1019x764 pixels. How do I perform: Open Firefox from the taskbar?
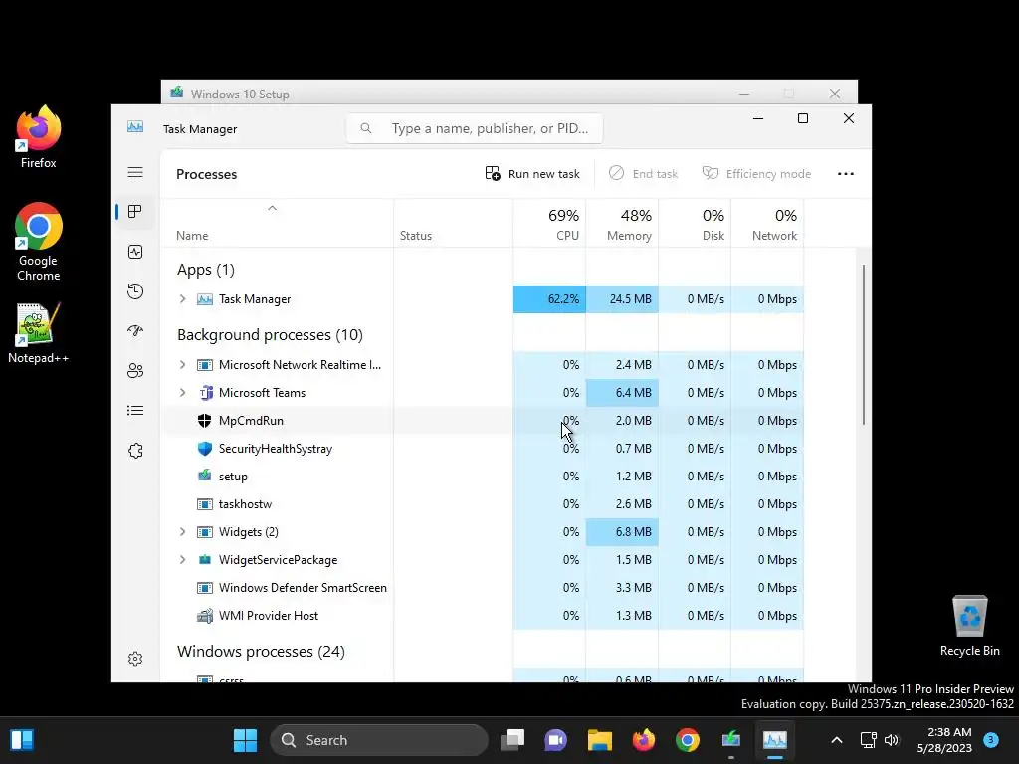[x=644, y=740]
